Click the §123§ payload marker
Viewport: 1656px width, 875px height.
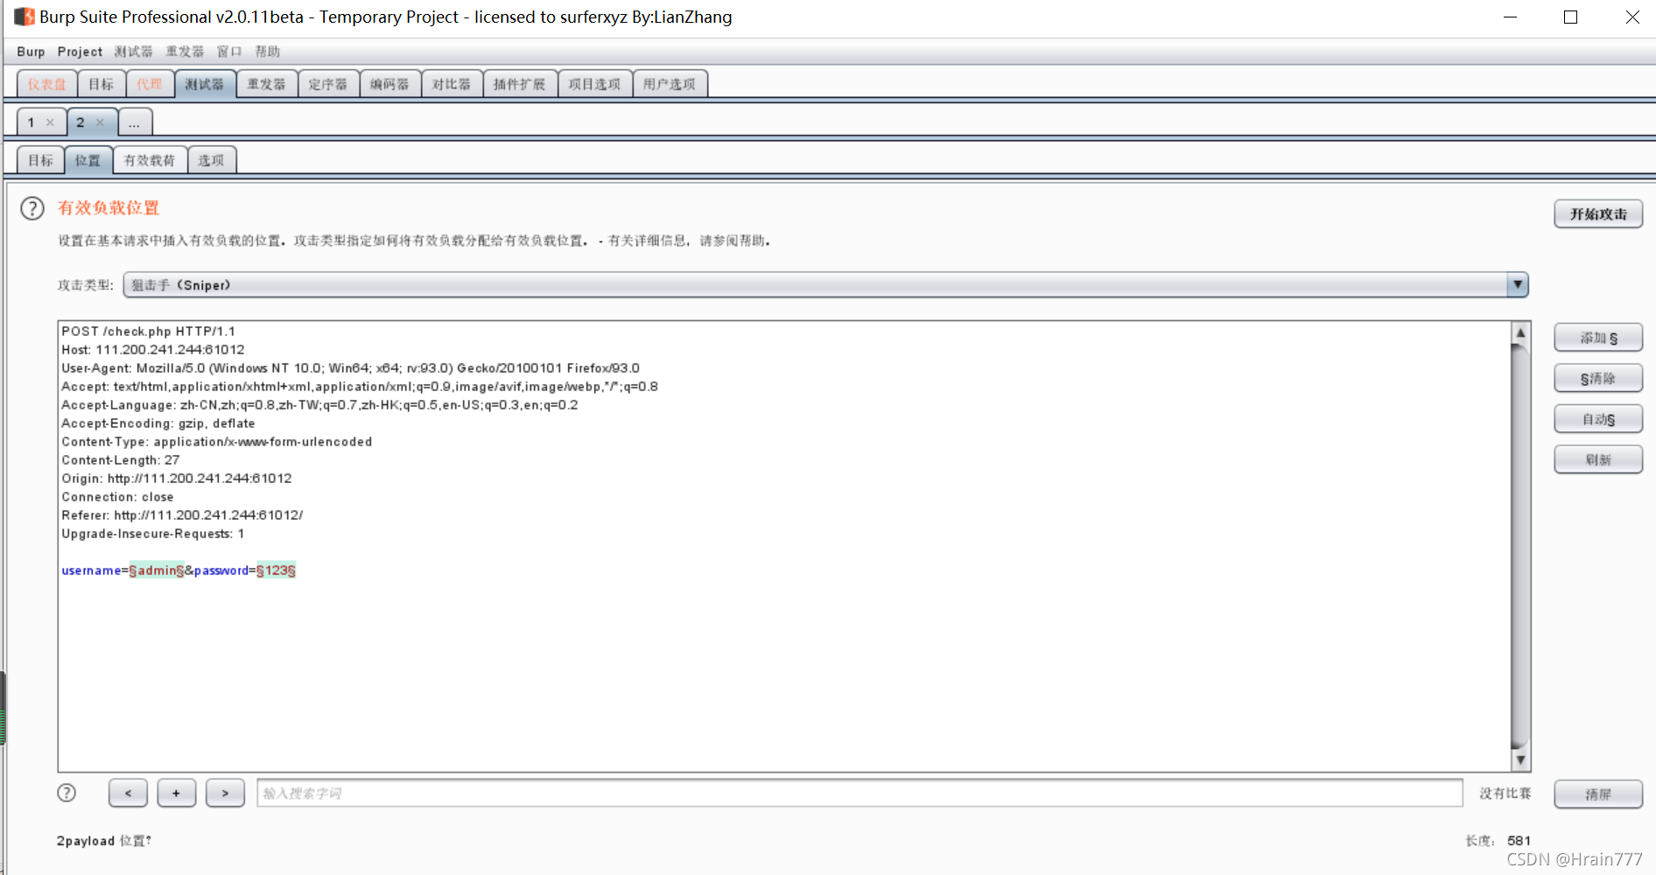pyautogui.click(x=276, y=570)
